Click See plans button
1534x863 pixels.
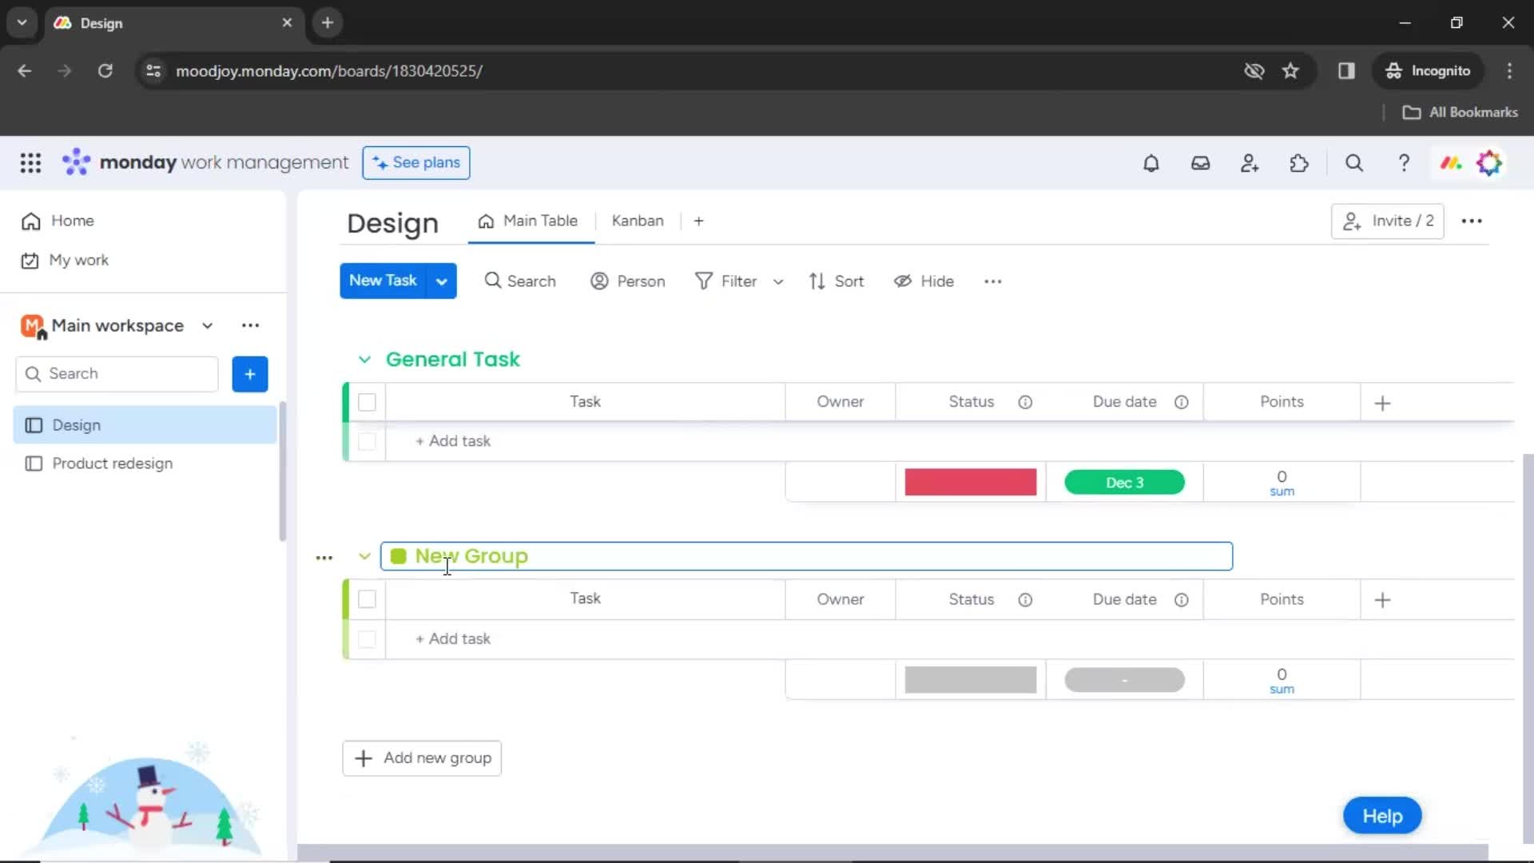416,163
